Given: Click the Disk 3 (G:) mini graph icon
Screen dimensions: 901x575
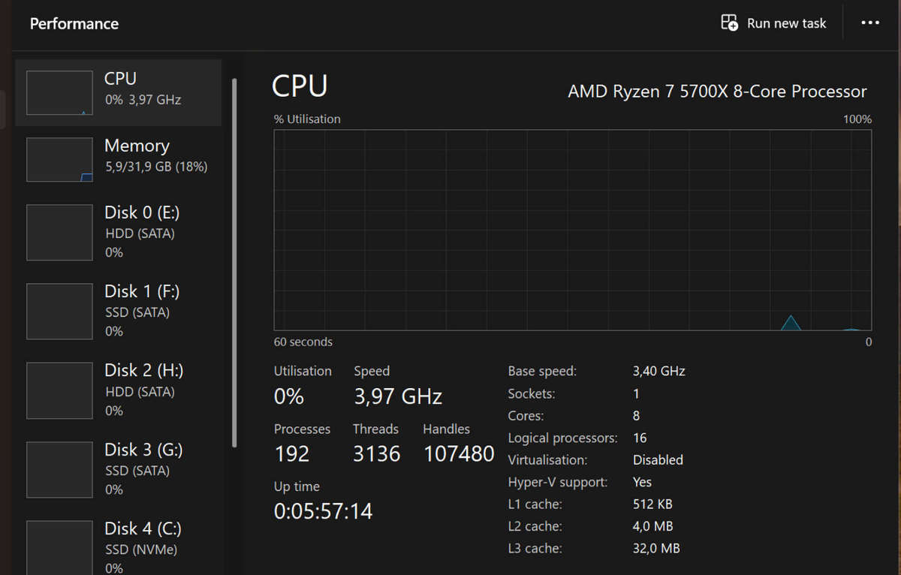Looking at the screenshot, I should 59,469.
